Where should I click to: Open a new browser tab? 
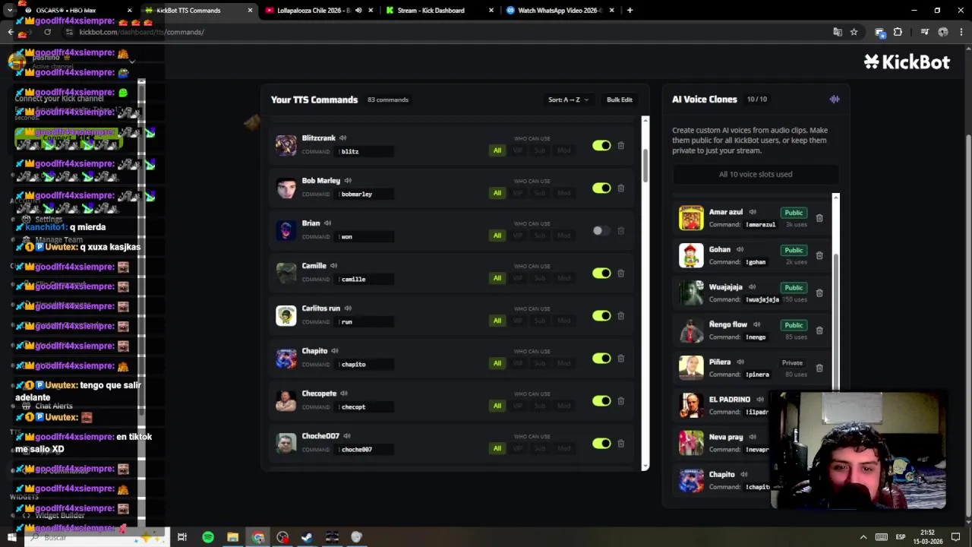tap(630, 11)
